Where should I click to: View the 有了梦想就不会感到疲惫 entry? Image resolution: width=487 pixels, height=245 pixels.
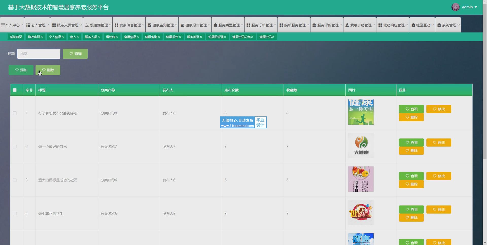coord(411,109)
